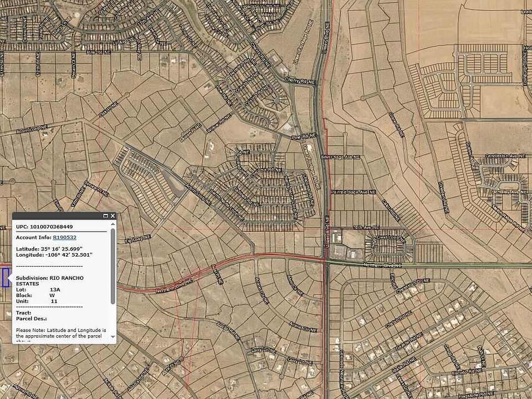Click the Painted Sage Ave NE label
Viewport: 532px width, 399px height.
pos(353,192)
